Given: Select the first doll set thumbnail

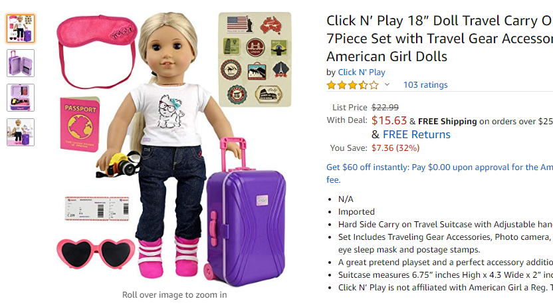Looking at the screenshot, I should pyautogui.click(x=21, y=29).
